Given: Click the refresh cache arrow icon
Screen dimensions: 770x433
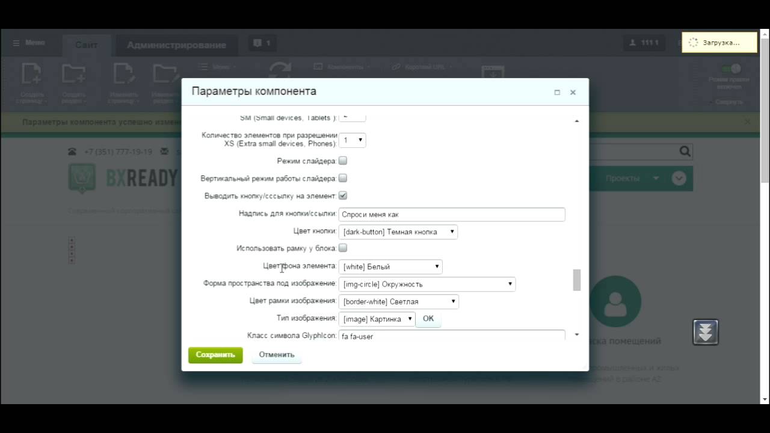Looking at the screenshot, I should point(280,70).
